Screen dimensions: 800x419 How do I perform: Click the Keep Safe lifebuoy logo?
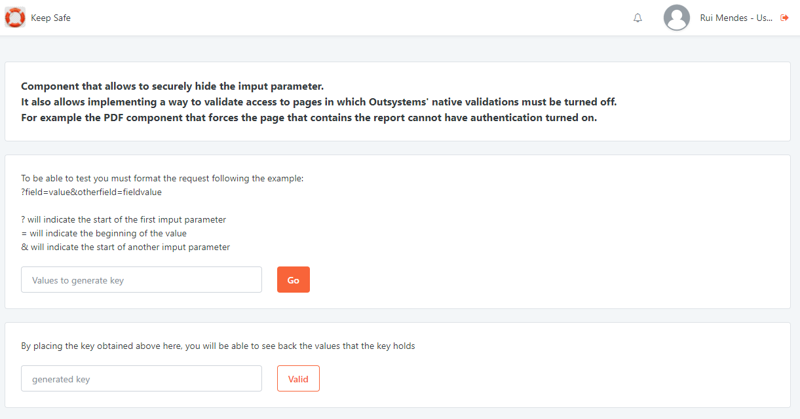(x=15, y=18)
